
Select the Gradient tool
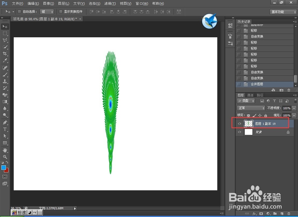pos(5,101)
